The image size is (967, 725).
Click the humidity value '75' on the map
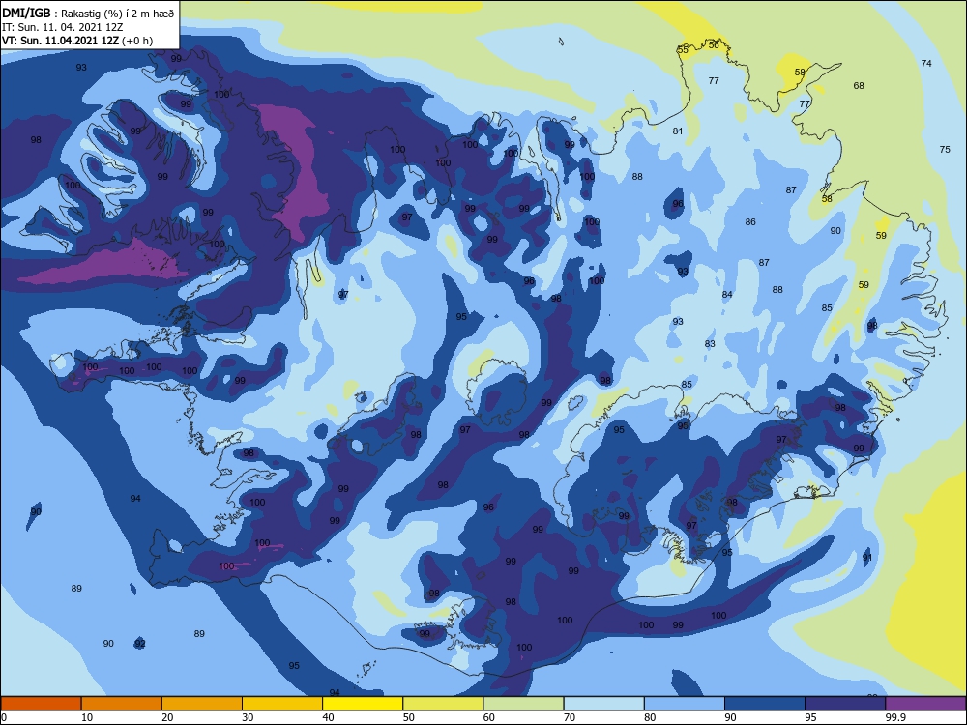tap(945, 149)
